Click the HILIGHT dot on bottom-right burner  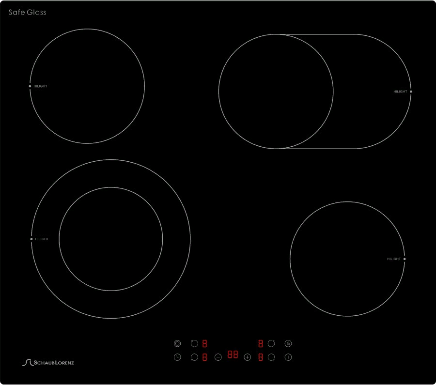(x=405, y=259)
